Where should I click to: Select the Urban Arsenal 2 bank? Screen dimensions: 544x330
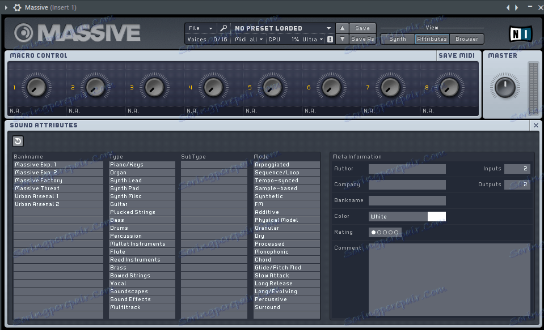click(58, 204)
